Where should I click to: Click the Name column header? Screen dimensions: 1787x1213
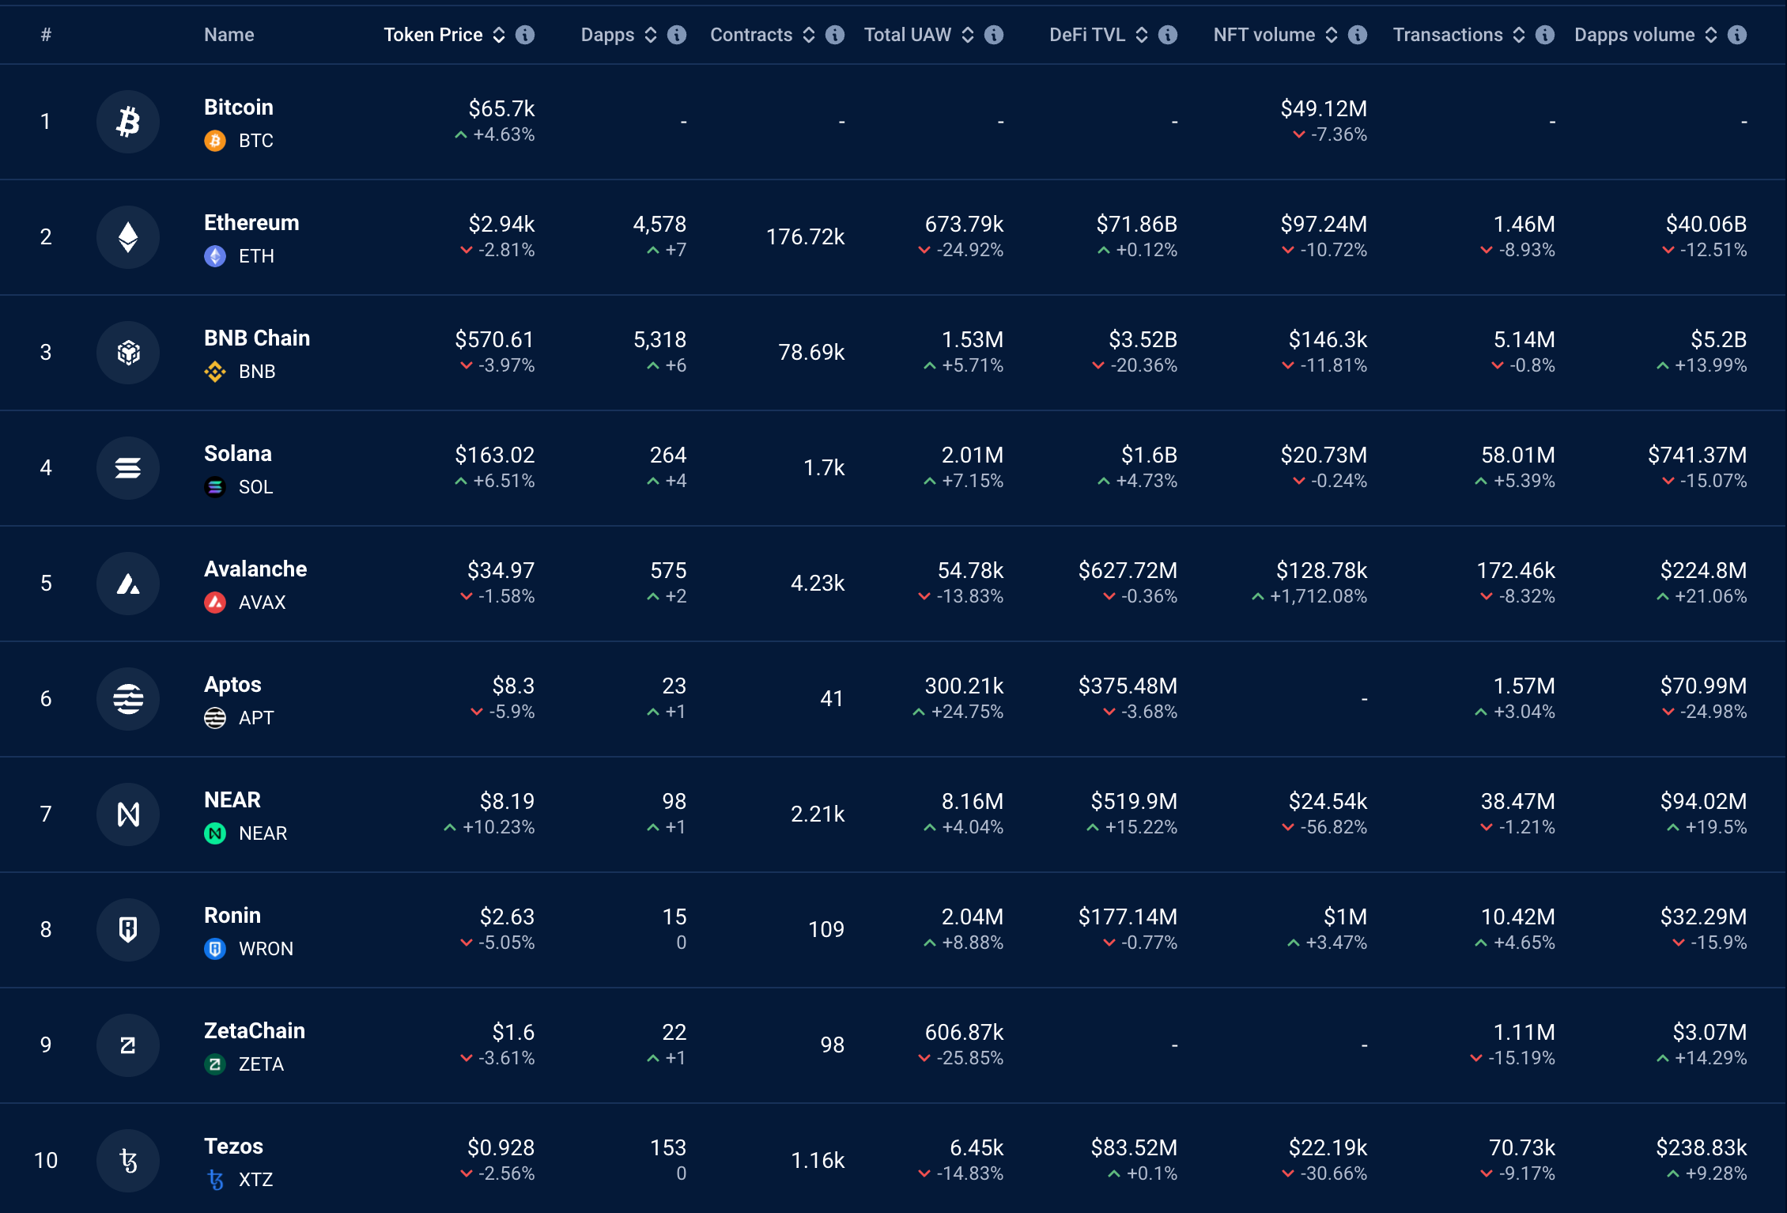(229, 35)
